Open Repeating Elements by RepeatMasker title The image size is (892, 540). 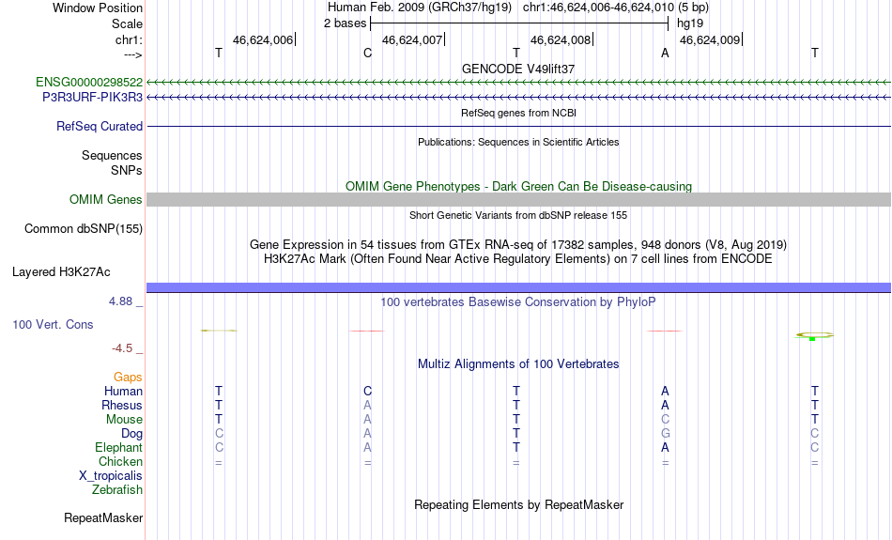[x=519, y=505]
